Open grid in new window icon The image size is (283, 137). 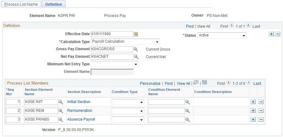coord(196,83)
